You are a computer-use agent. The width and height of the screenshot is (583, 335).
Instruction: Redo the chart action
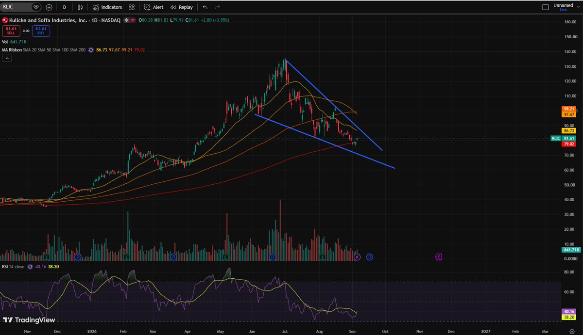pos(217,7)
